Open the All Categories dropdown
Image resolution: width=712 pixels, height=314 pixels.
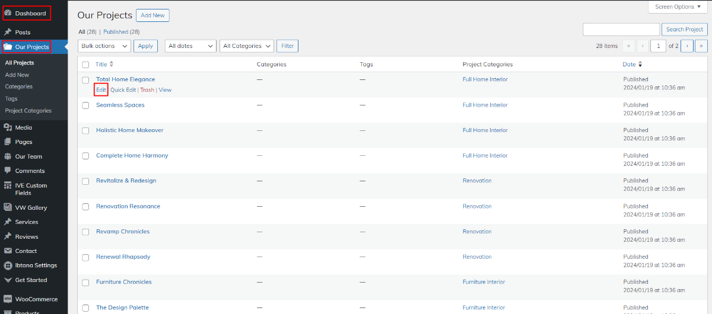[247, 46]
